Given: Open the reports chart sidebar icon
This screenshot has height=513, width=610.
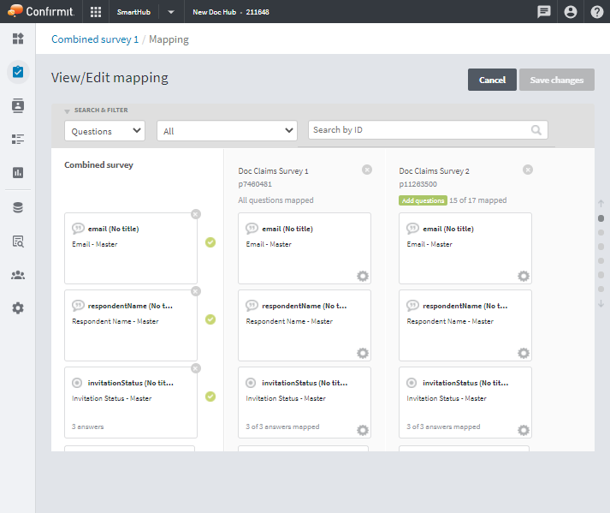Looking at the screenshot, I should 18,172.
